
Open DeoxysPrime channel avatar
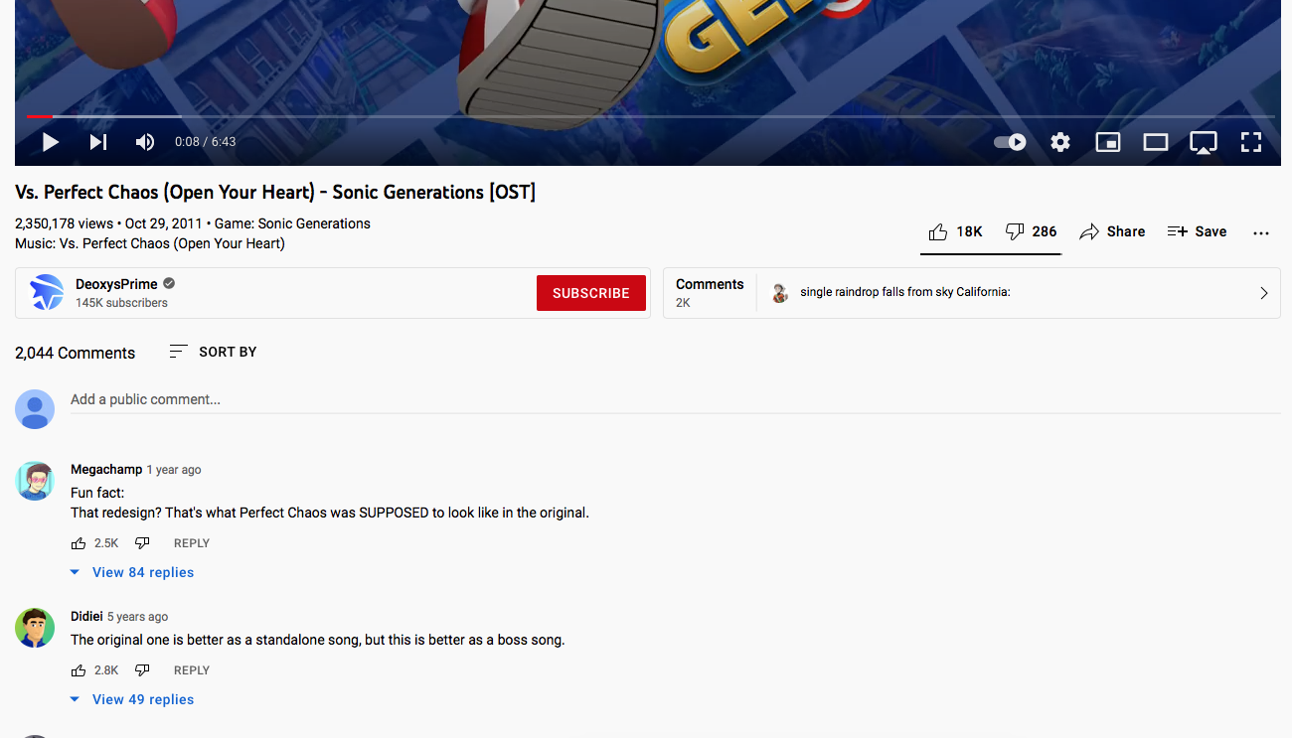click(47, 293)
